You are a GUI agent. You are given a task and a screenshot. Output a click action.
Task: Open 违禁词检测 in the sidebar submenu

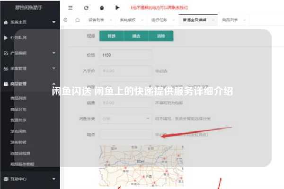pyautogui.click(x=20, y=154)
